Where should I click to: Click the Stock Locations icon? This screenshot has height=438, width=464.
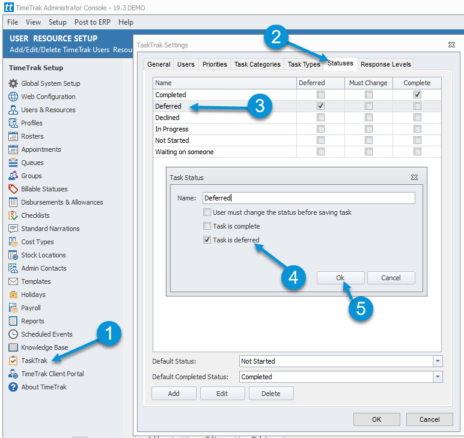point(13,255)
